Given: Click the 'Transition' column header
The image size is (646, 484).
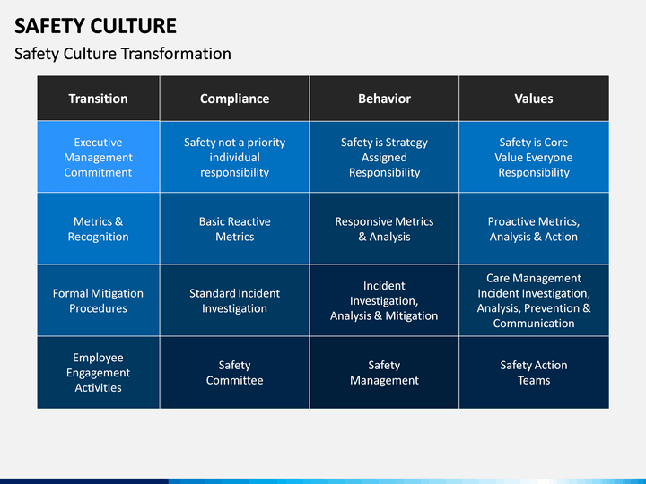Looking at the screenshot, I should click(98, 99).
